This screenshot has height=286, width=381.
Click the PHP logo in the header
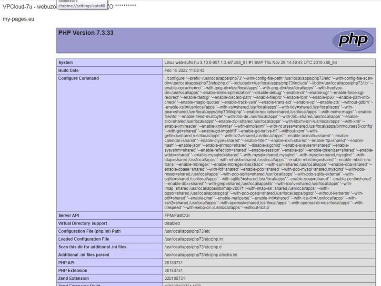(352, 40)
